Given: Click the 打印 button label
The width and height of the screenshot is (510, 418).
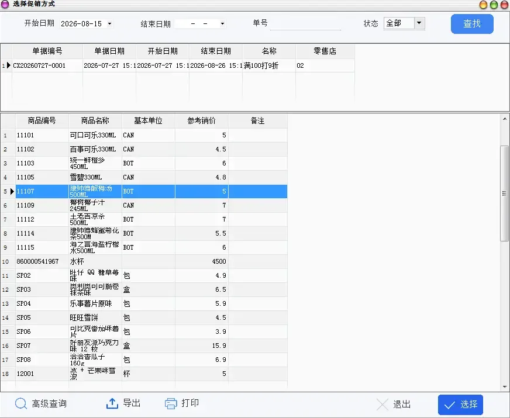Looking at the screenshot, I should 190,403.
